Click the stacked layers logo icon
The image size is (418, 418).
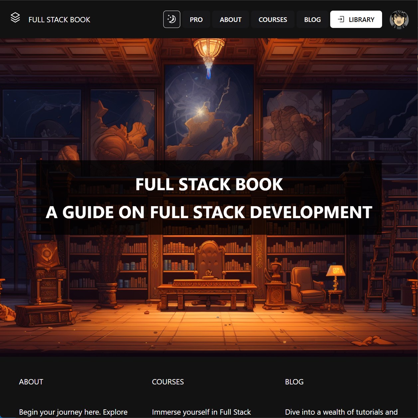15,18
